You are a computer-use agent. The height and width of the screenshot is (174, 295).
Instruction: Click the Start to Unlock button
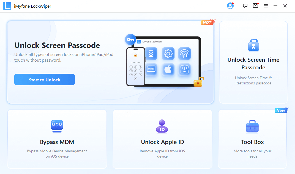coord(45,79)
